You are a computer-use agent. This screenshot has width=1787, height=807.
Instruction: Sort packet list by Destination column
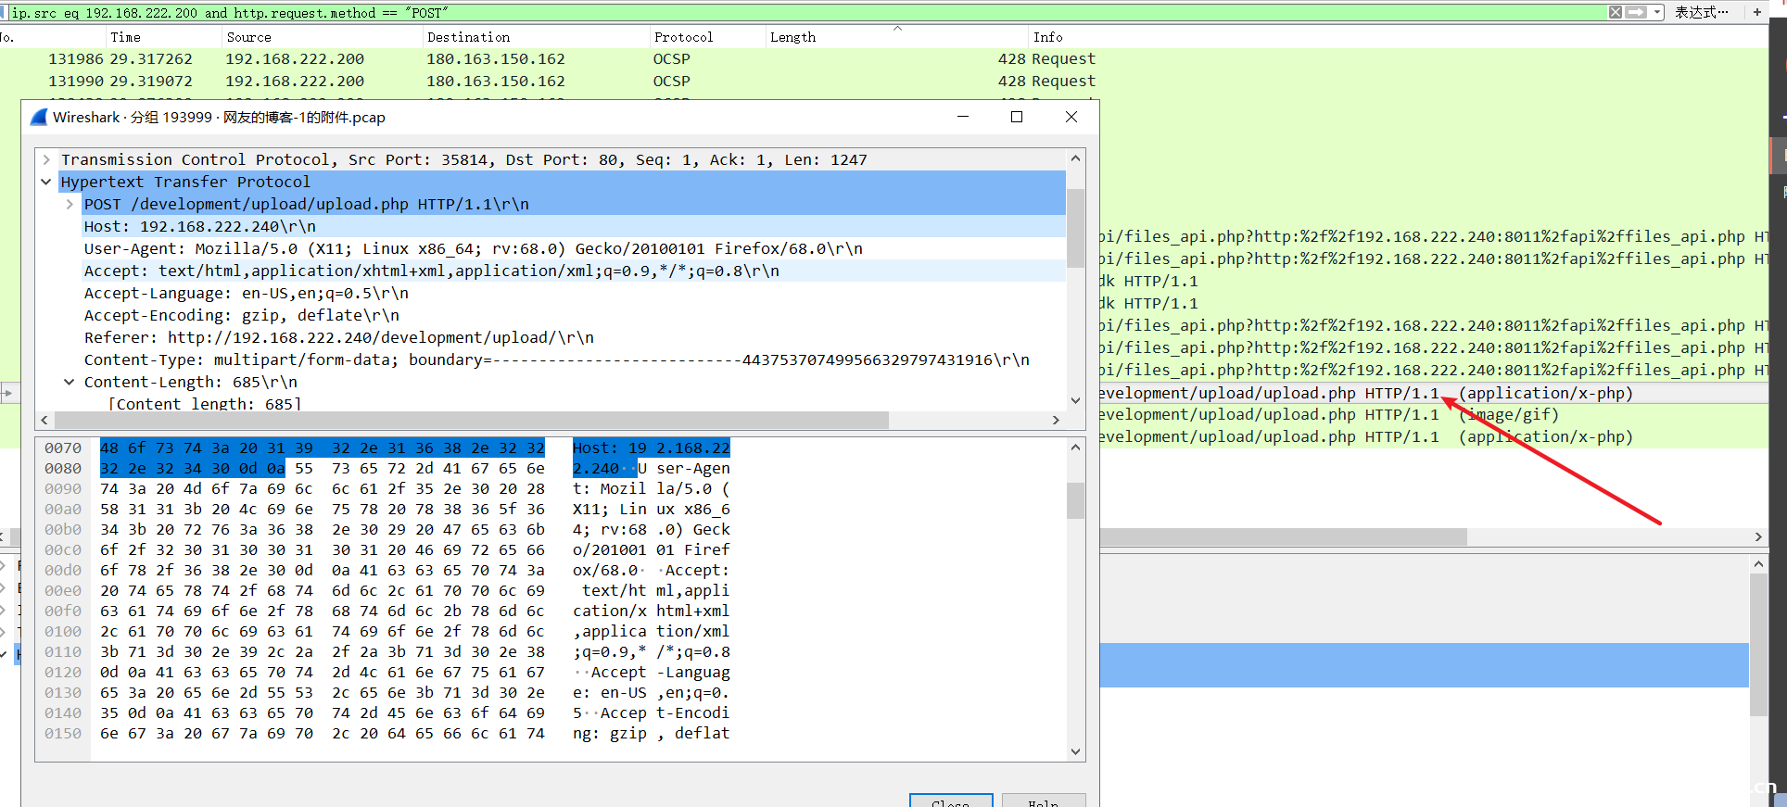click(x=468, y=37)
